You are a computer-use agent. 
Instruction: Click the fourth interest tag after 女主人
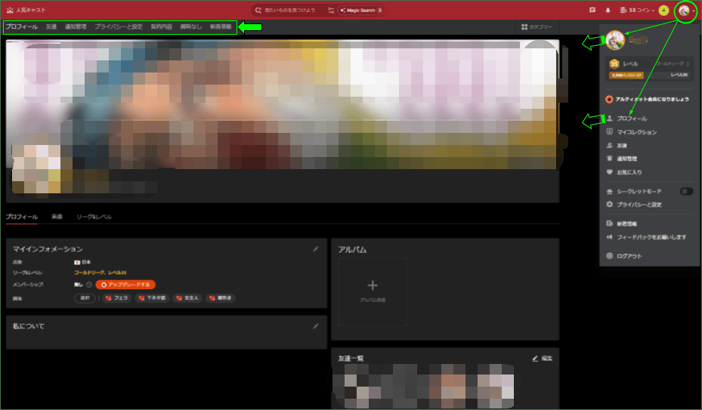221,298
